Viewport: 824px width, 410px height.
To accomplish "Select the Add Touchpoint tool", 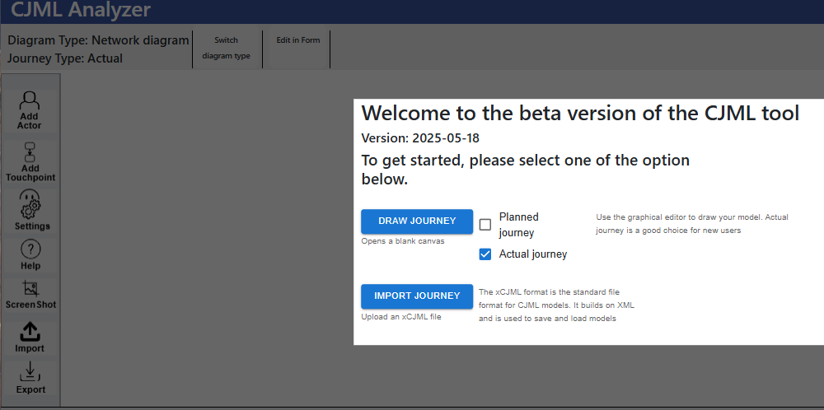I will [x=30, y=161].
